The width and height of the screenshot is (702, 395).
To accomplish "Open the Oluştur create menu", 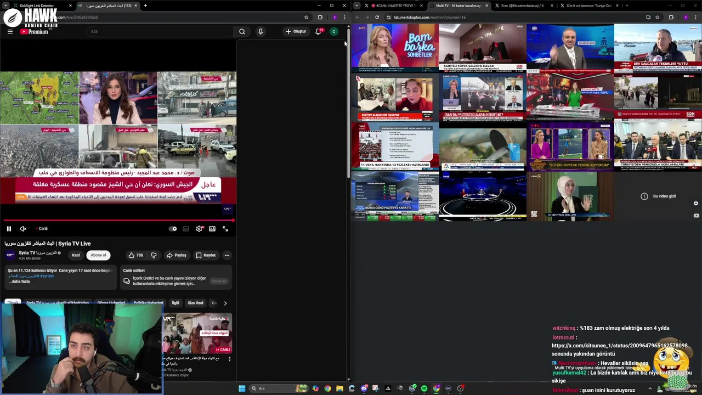I will click(x=296, y=31).
